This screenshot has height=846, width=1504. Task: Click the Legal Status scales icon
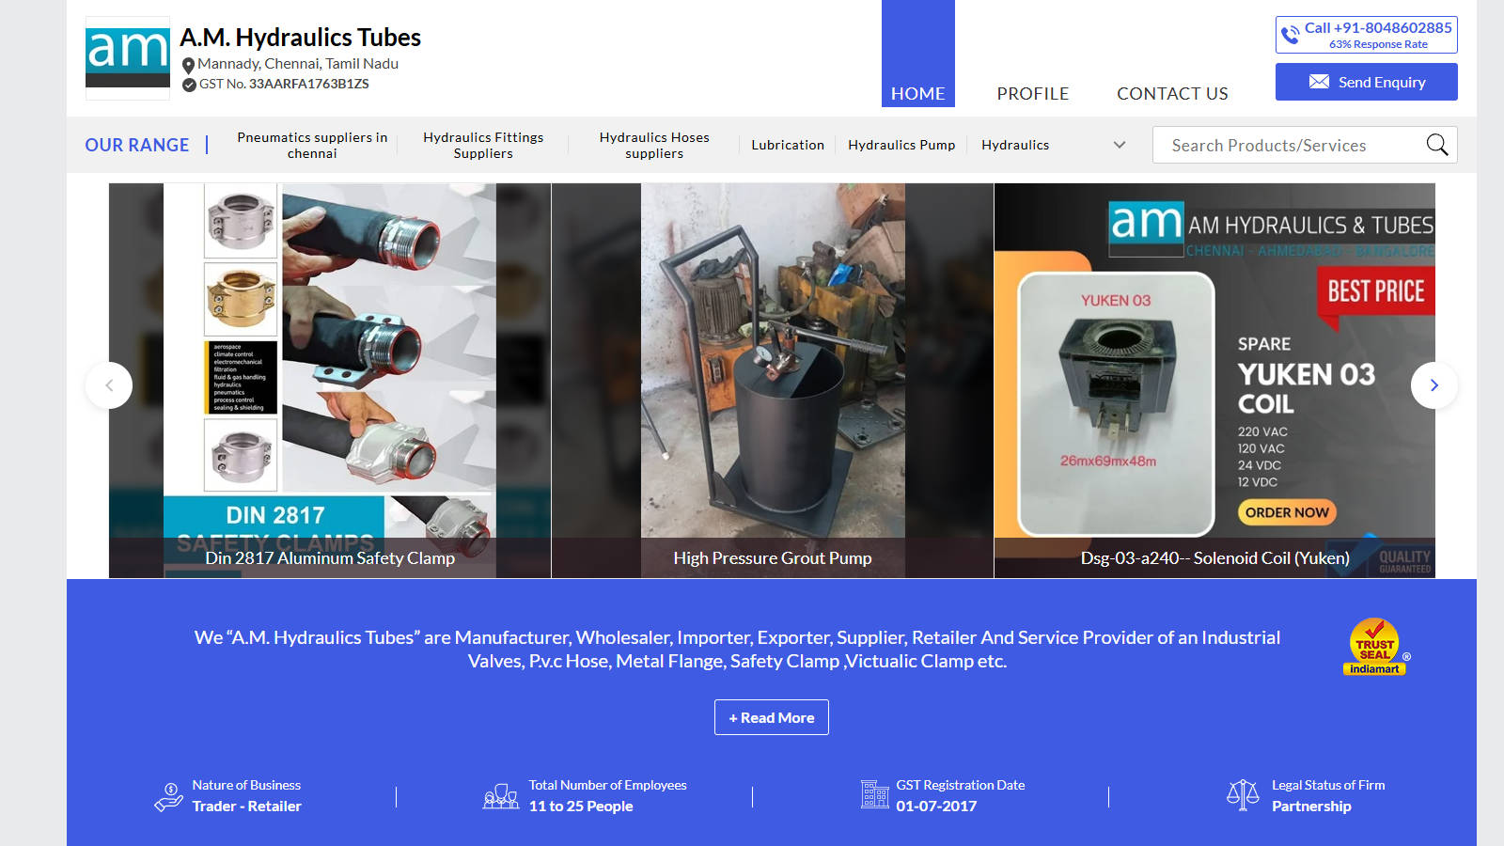(1242, 795)
